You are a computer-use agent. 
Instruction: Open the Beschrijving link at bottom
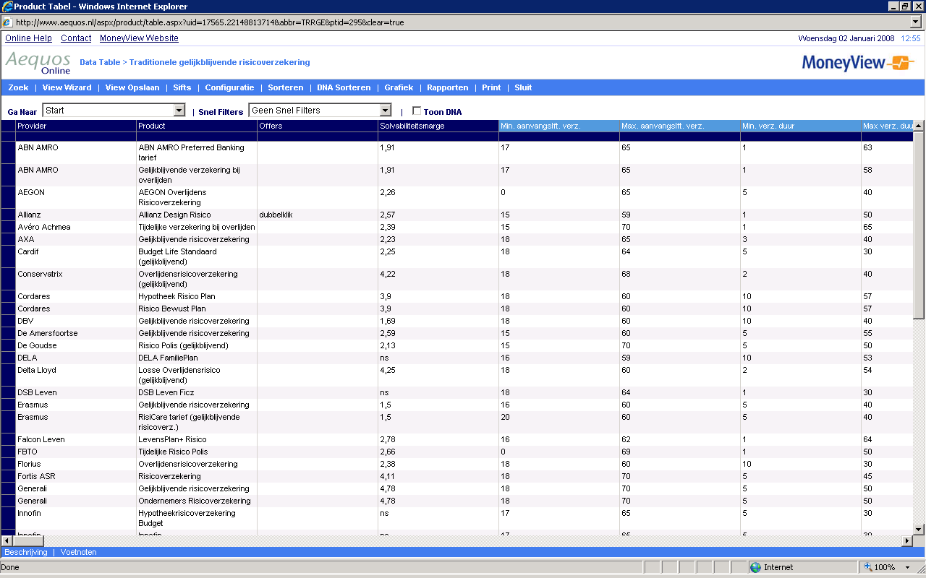pyautogui.click(x=26, y=552)
